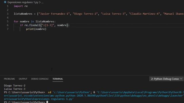This screenshot has width=184, height=103.
Task: Click the "Luisa Torrez-3" string in code
Action: [113, 14]
